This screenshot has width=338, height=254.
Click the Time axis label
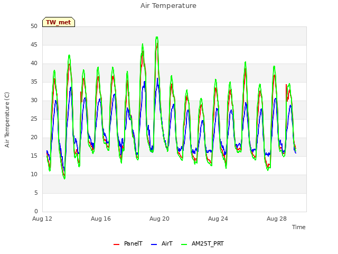click(x=299, y=227)
